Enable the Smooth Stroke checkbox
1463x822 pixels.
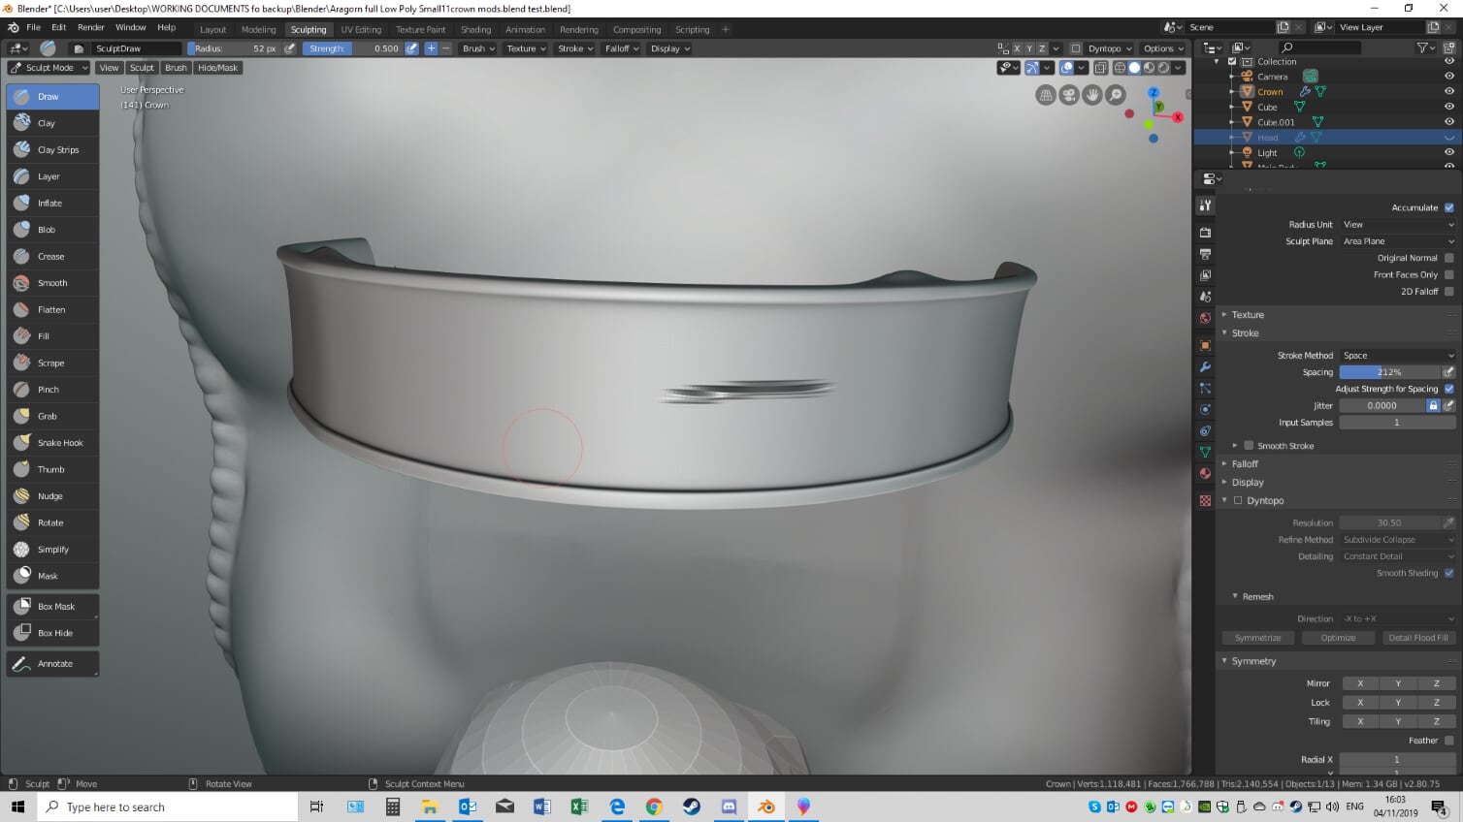[1249, 446]
